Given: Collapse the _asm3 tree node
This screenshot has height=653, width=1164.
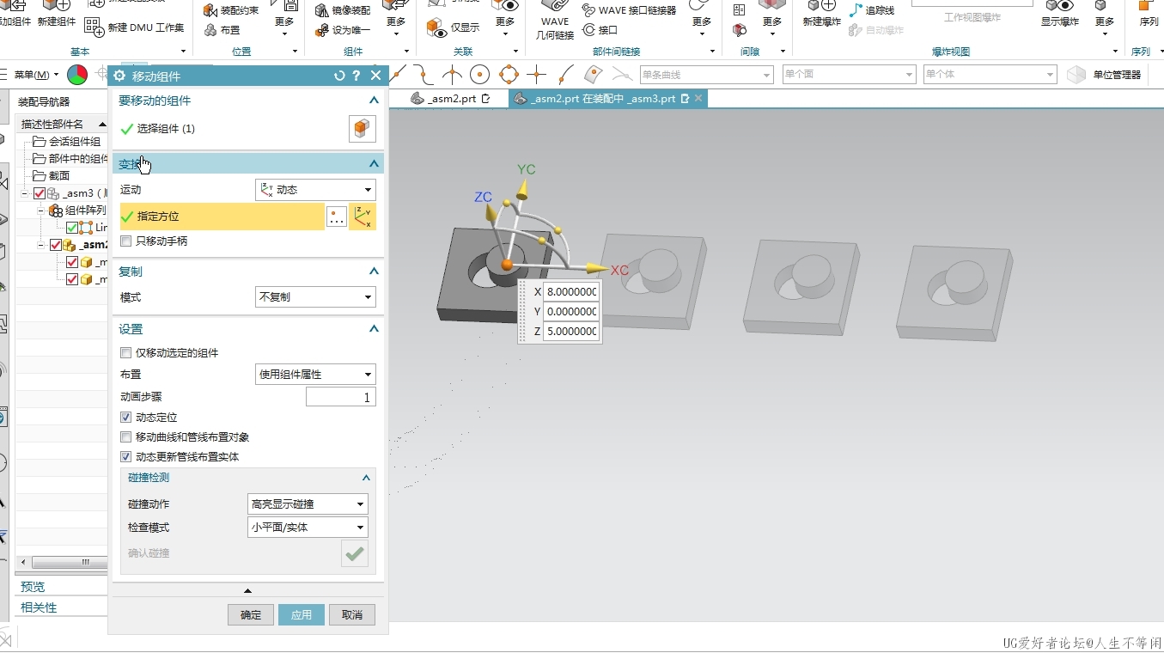Looking at the screenshot, I should (x=25, y=193).
